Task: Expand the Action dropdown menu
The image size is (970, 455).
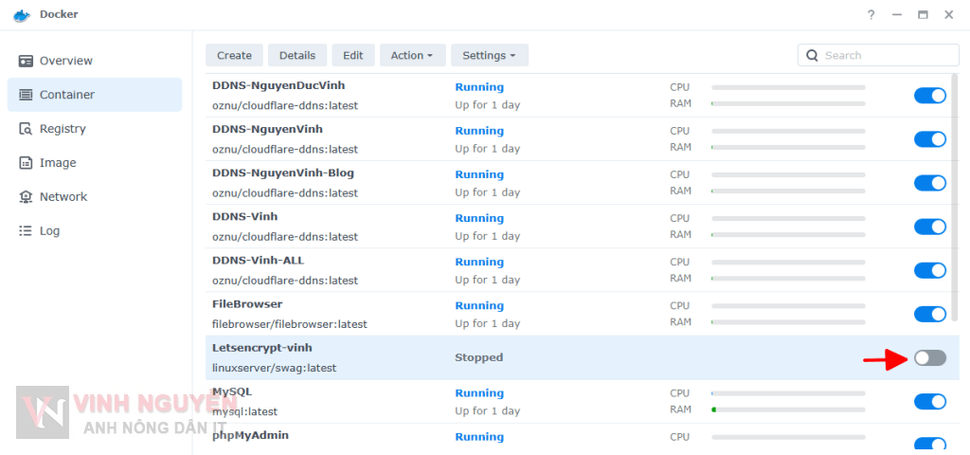Action: pyautogui.click(x=412, y=56)
